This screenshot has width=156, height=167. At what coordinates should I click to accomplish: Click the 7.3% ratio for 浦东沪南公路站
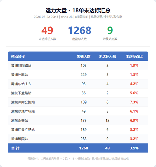point(134,102)
